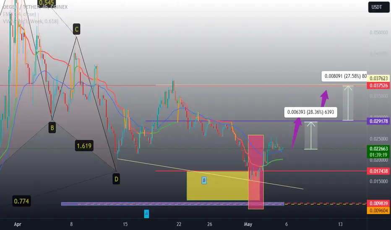
Task: Click the cyan A marker near time axis
Action: pyautogui.click(x=146, y=214)
